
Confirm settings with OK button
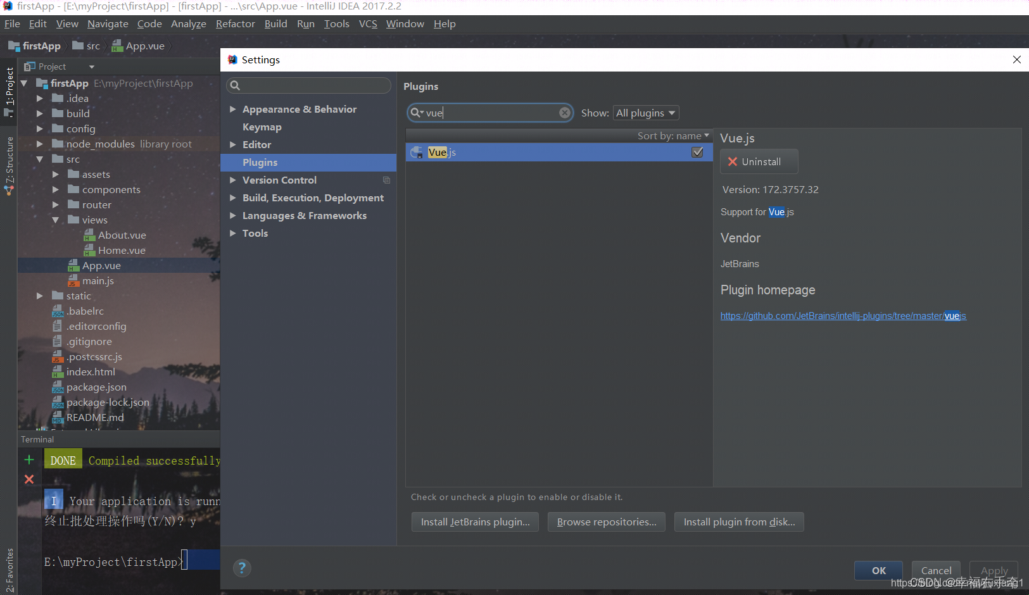tap(878, 570)
